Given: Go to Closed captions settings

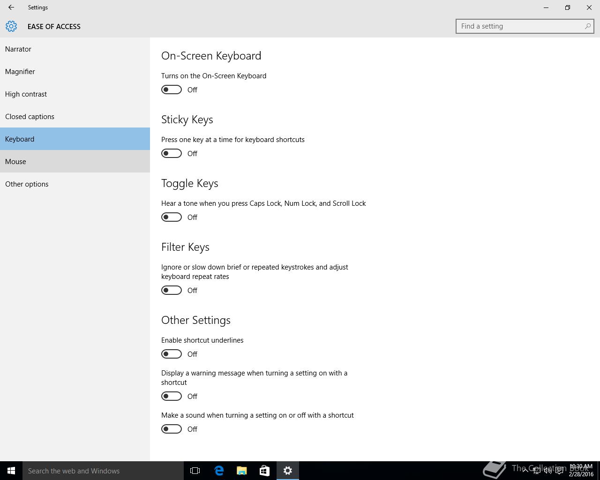Looking at the screenshot, I should point(75,116).
